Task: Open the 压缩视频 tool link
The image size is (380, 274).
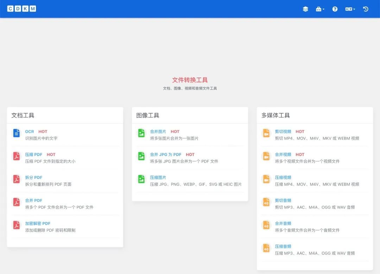Action: tap(282, 177)
